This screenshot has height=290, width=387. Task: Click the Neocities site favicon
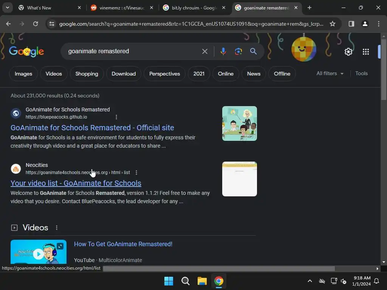click(16, 169)
